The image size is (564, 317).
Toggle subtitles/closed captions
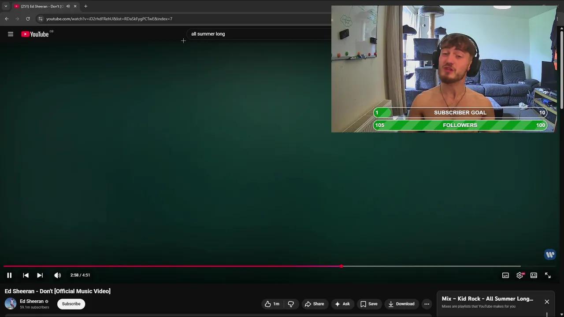click(x=505, y=275)
